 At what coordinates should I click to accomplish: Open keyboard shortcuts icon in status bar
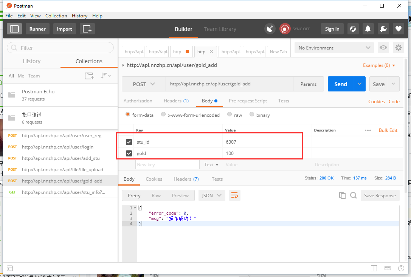(x=388, y=268)
